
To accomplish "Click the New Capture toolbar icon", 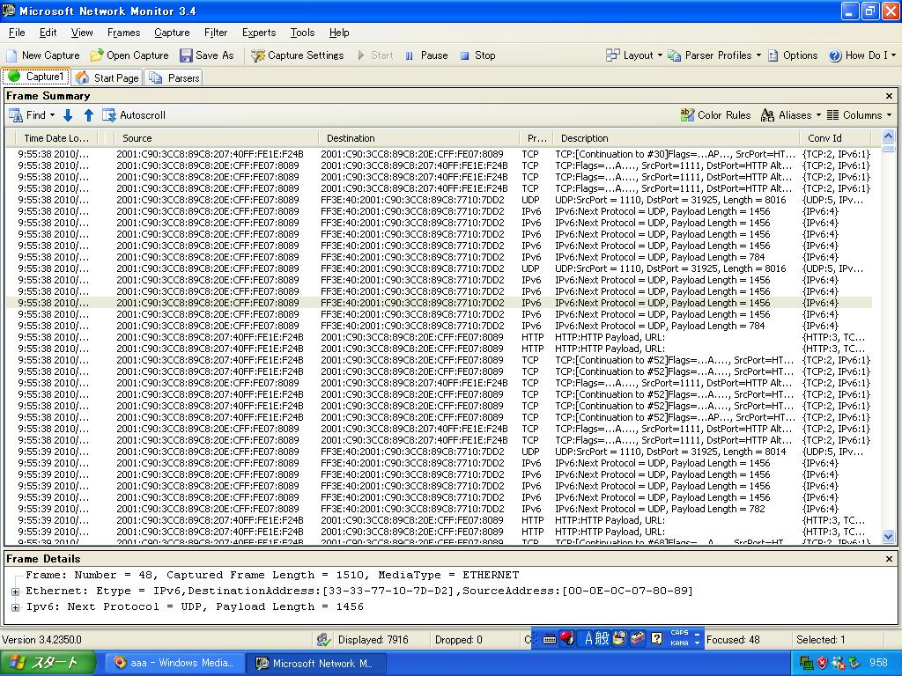I will 11,55.
